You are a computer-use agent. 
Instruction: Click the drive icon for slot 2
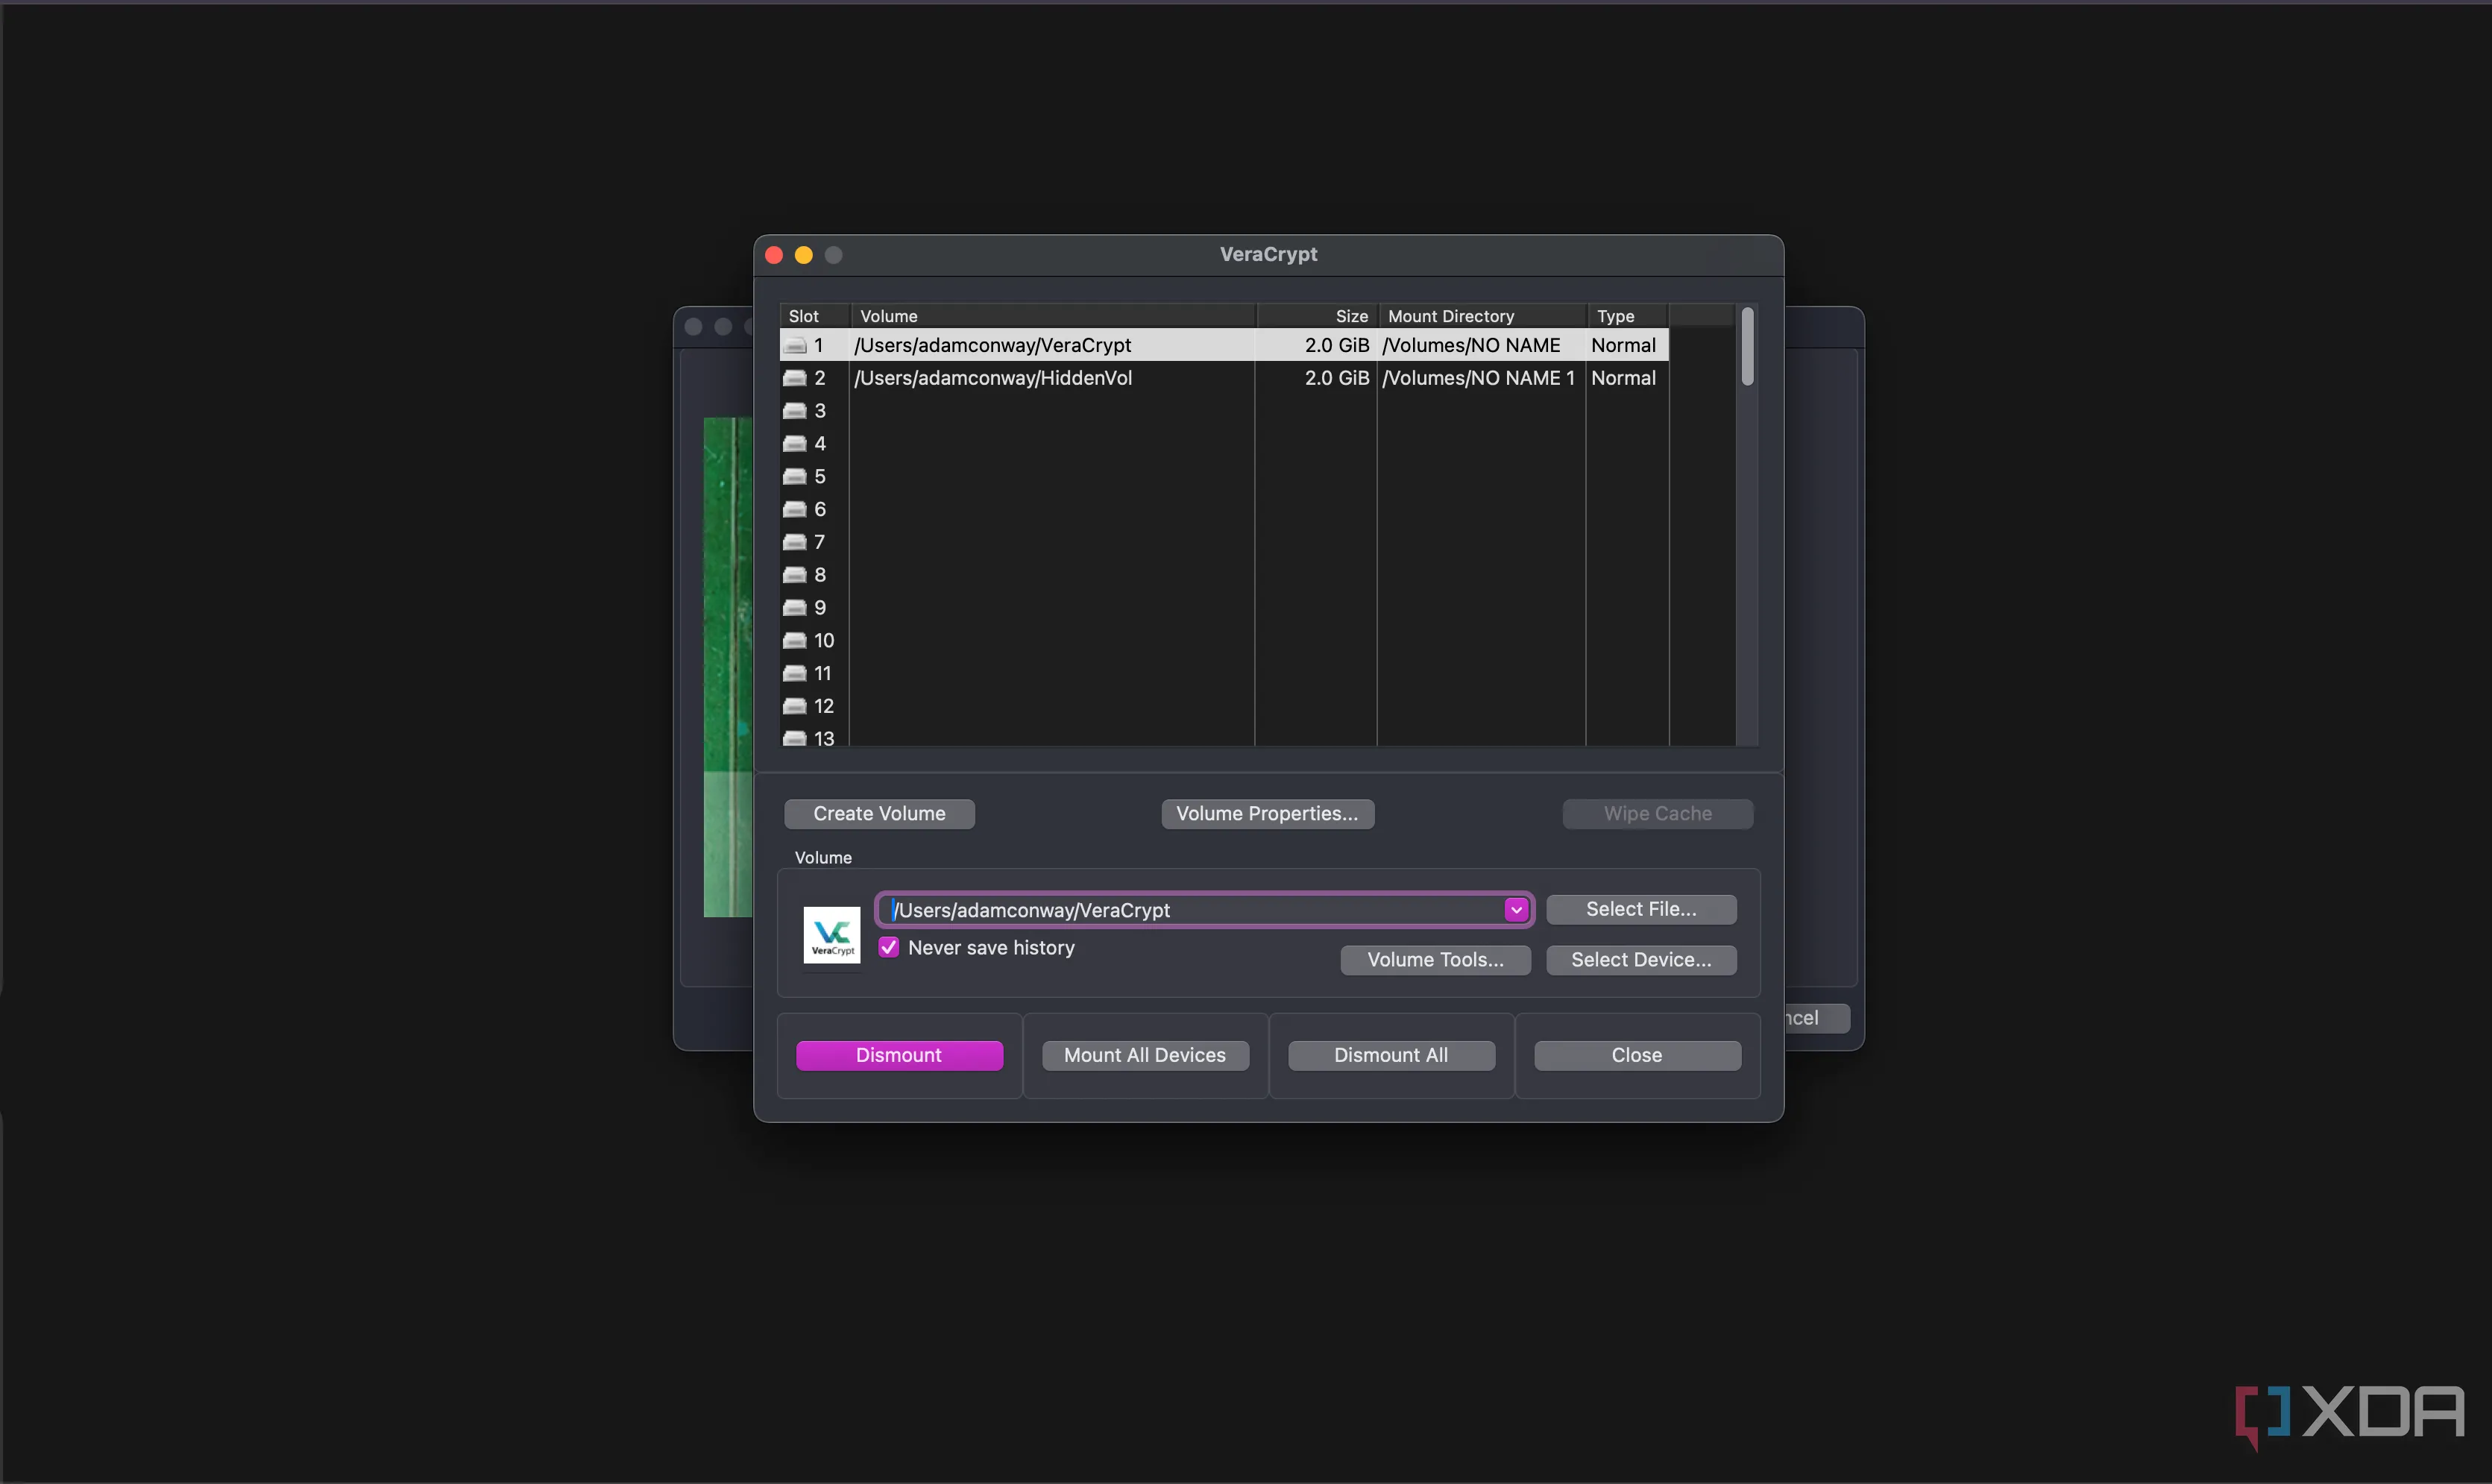pyautogui.click(x=795, y=378)
